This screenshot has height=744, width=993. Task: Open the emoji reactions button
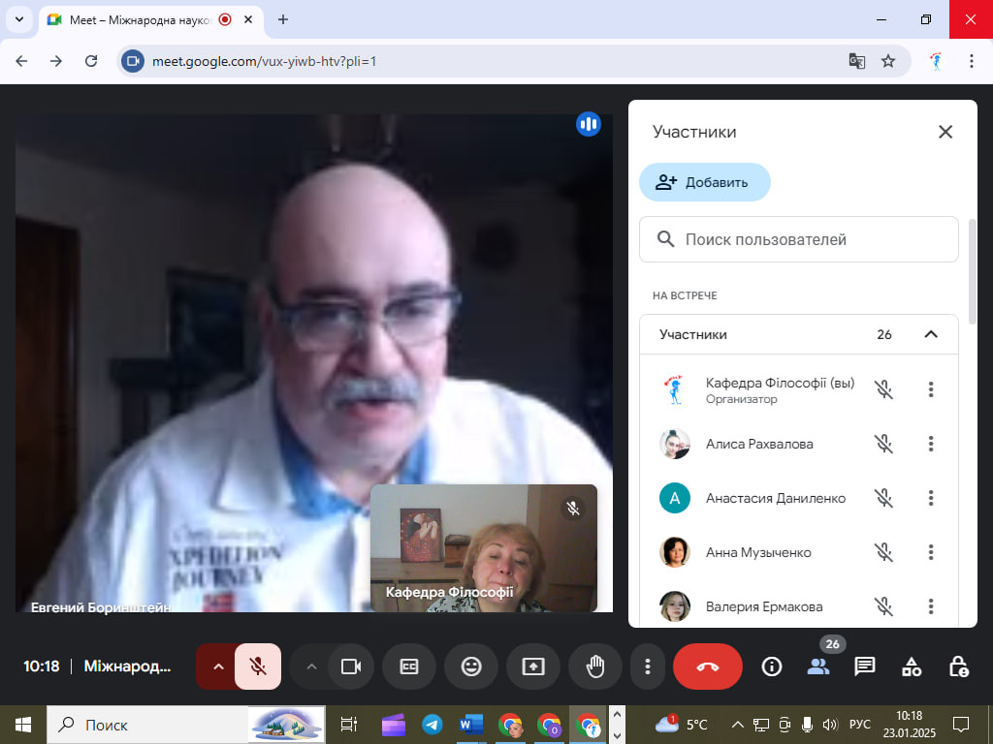471,666
